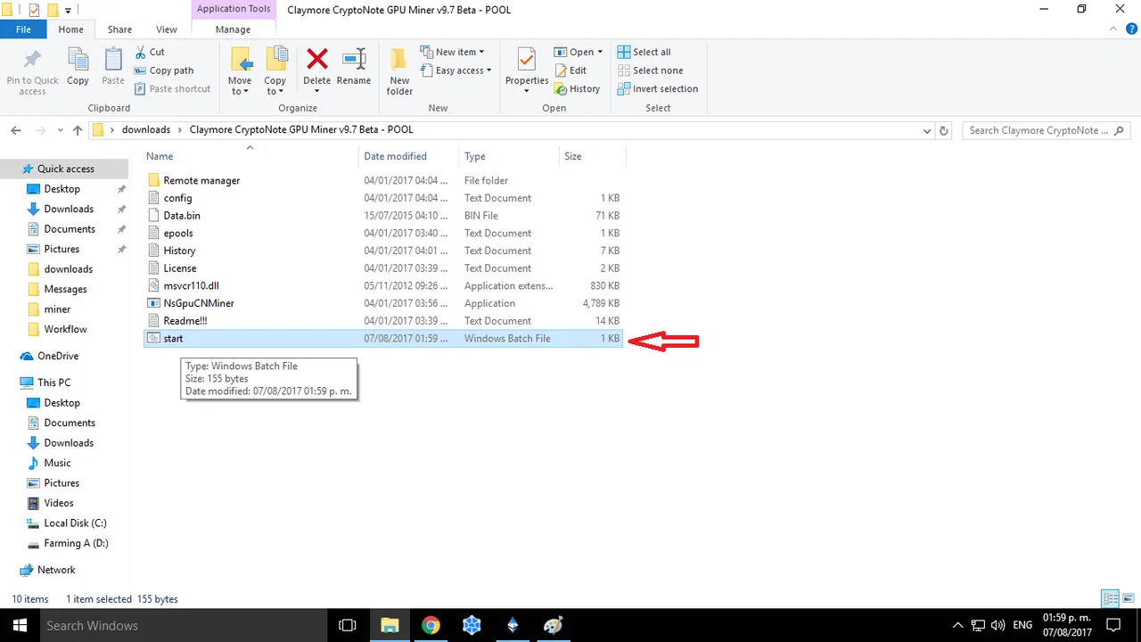Select the msvcr110.dll file
This screenshot has width=1141, height=642.
click(383, 285)
